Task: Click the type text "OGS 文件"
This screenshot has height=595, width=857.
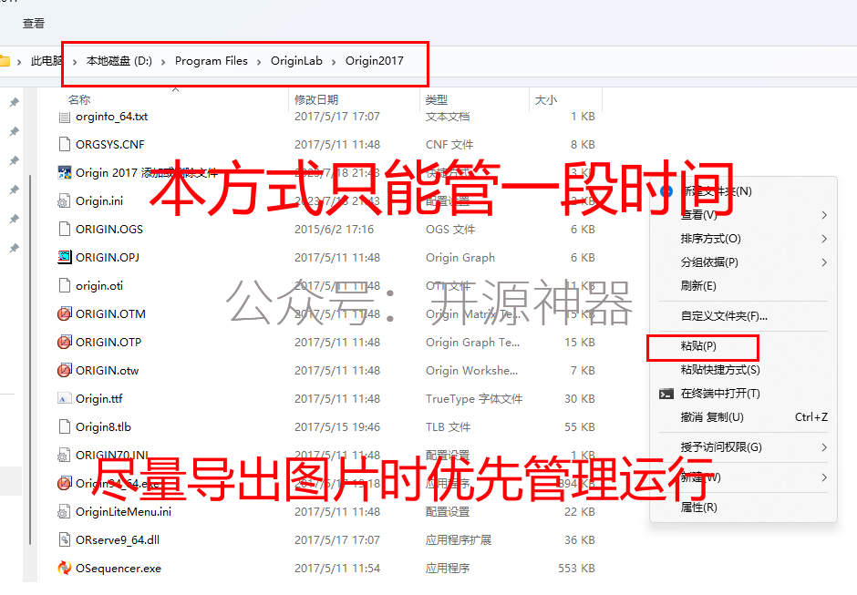Action: (450, 229)
